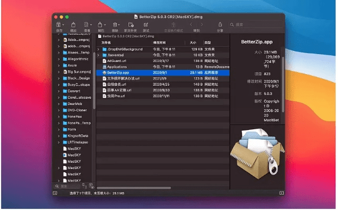The image size is (338, 210).
Task: Select the KingsoftData folder in sidebar
Action: pyautogui.click(x=77, y=135)
